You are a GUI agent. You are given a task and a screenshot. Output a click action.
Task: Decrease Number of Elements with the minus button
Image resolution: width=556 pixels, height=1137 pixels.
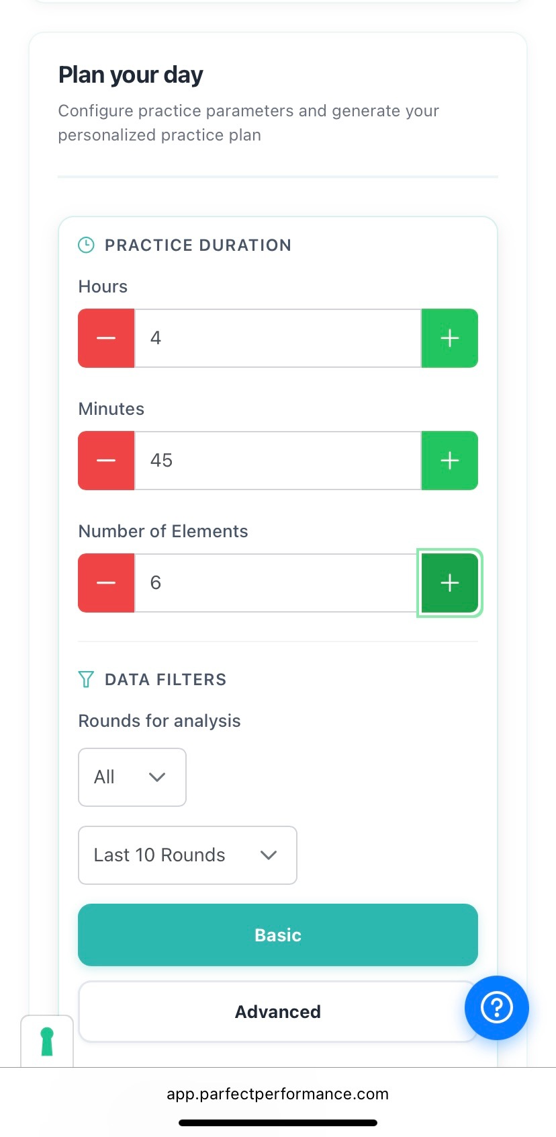click(105, 583)
